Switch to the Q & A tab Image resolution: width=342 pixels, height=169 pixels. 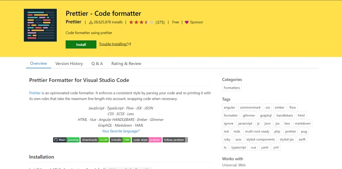coord(97,64)
